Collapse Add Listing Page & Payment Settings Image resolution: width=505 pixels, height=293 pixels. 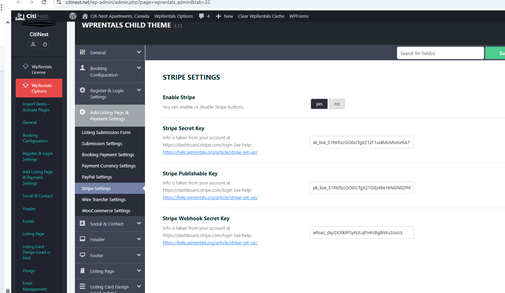click(110, 116)
